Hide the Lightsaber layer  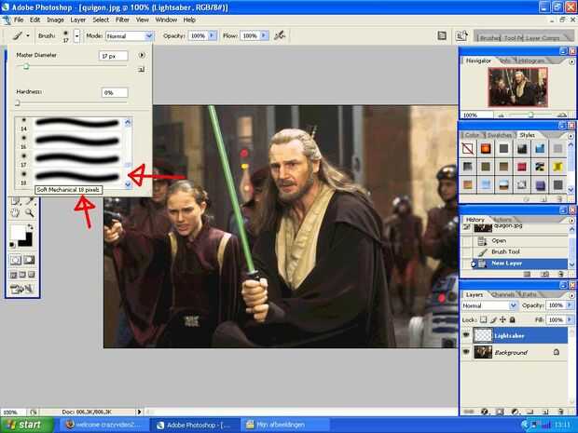(x=466, y=335)
